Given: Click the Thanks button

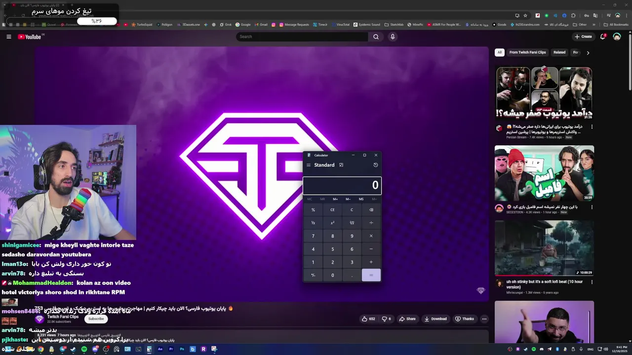Looking at the screenshot, I should click(x=464, y=319).
